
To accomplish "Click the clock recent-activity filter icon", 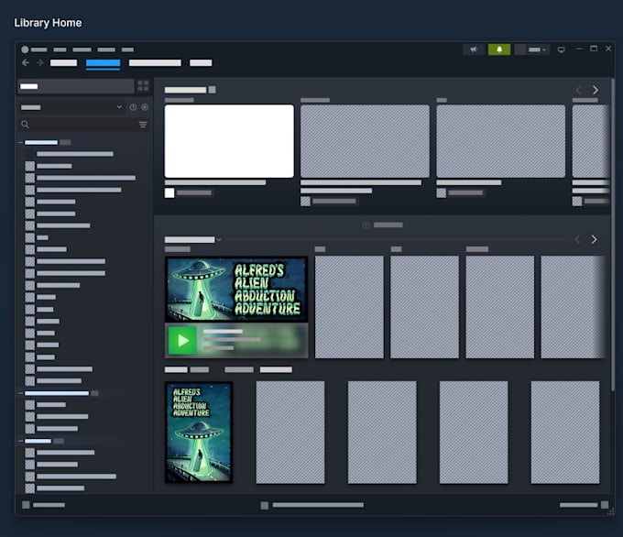I will pyautogui.click(x=133, y=107).
